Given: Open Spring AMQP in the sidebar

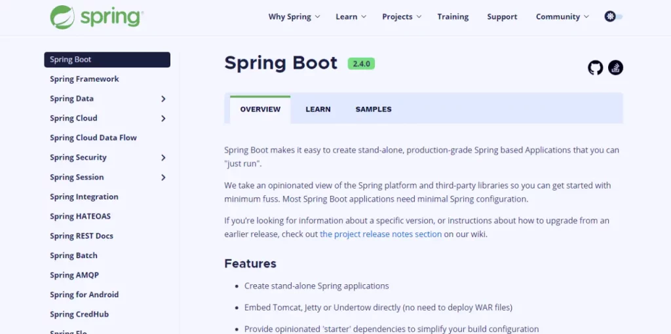Looking at the screenshot, I should click(x=75, y=276).
